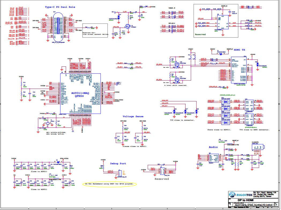Viewport: 281px width, 210px height.
Task: Select the ED5 diode next to HDMI connector
Action: [x=257, y=64]
